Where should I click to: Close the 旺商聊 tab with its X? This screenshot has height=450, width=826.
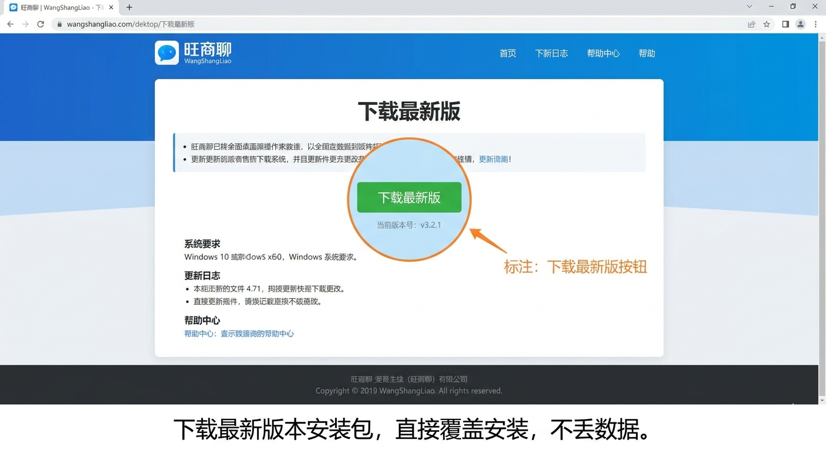point(110,7)
